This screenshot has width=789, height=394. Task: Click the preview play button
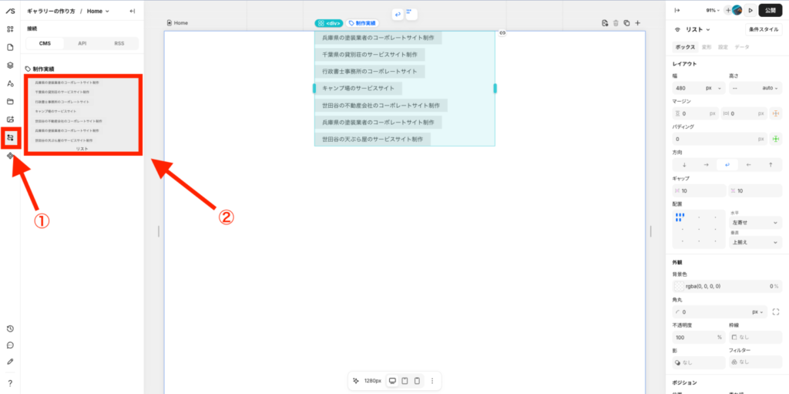(x=750, y=10)
